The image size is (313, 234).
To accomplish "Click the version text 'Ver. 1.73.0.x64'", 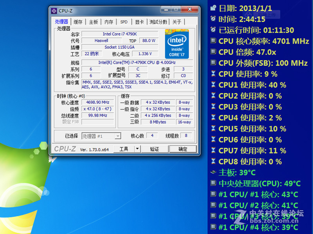I will pos(94,150).
